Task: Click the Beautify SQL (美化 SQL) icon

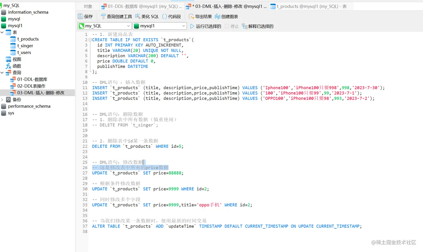Action: click(138, 17)
